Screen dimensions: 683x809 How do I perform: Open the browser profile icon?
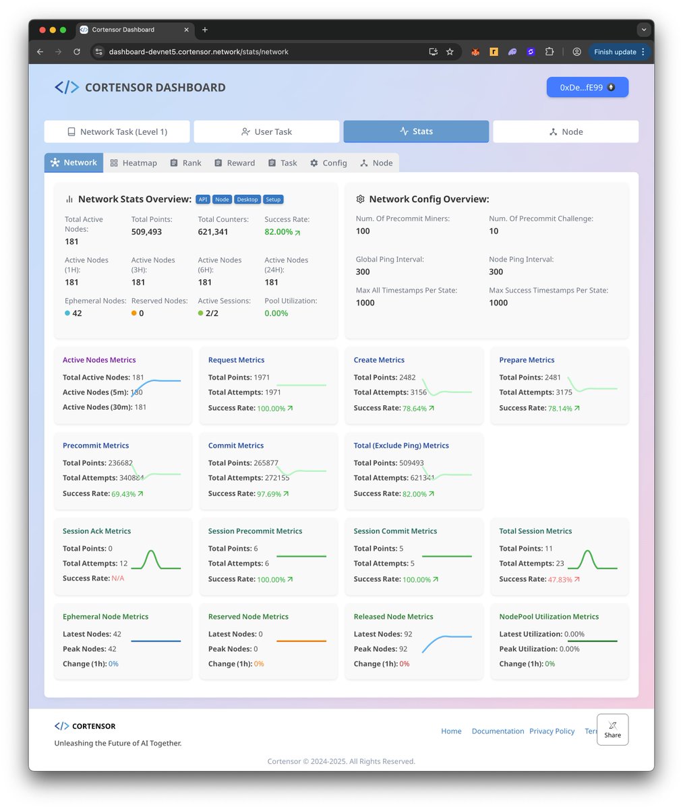577,52
